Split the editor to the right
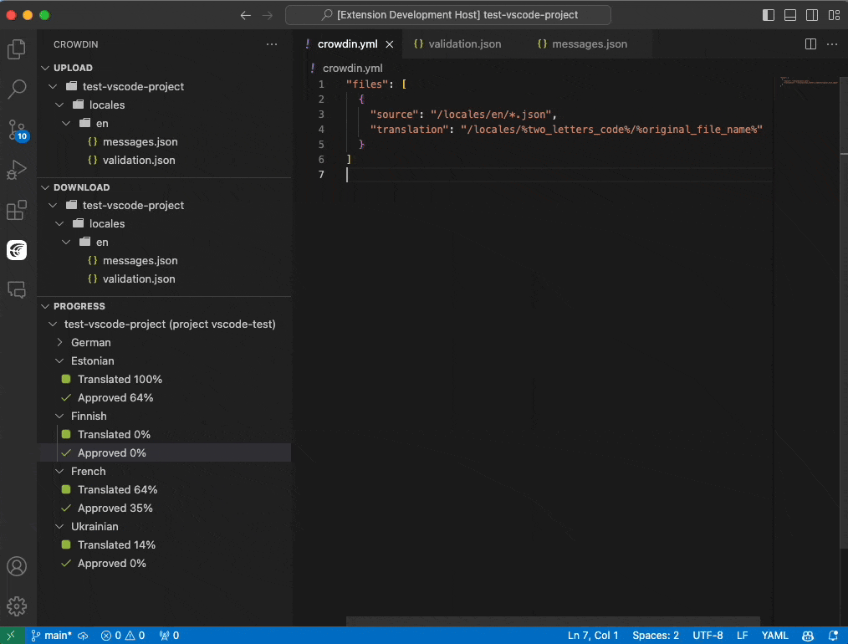 tap(810, 44)
